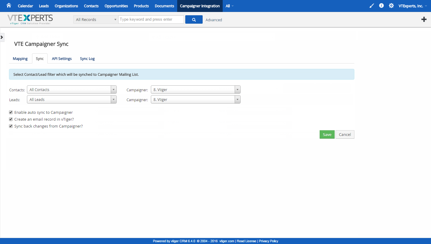Click the Leads: field label

[x=15, y=100]
